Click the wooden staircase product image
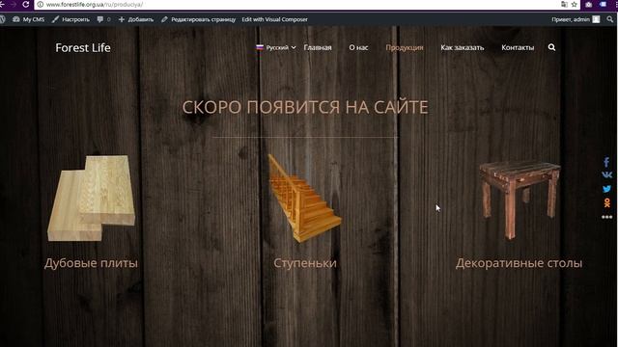This screenshot has height=347, width=618. point(304,198)
